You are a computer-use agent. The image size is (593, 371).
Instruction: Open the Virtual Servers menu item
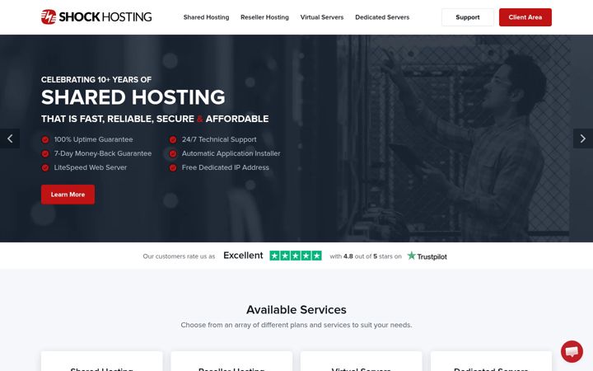coord(322,17)
